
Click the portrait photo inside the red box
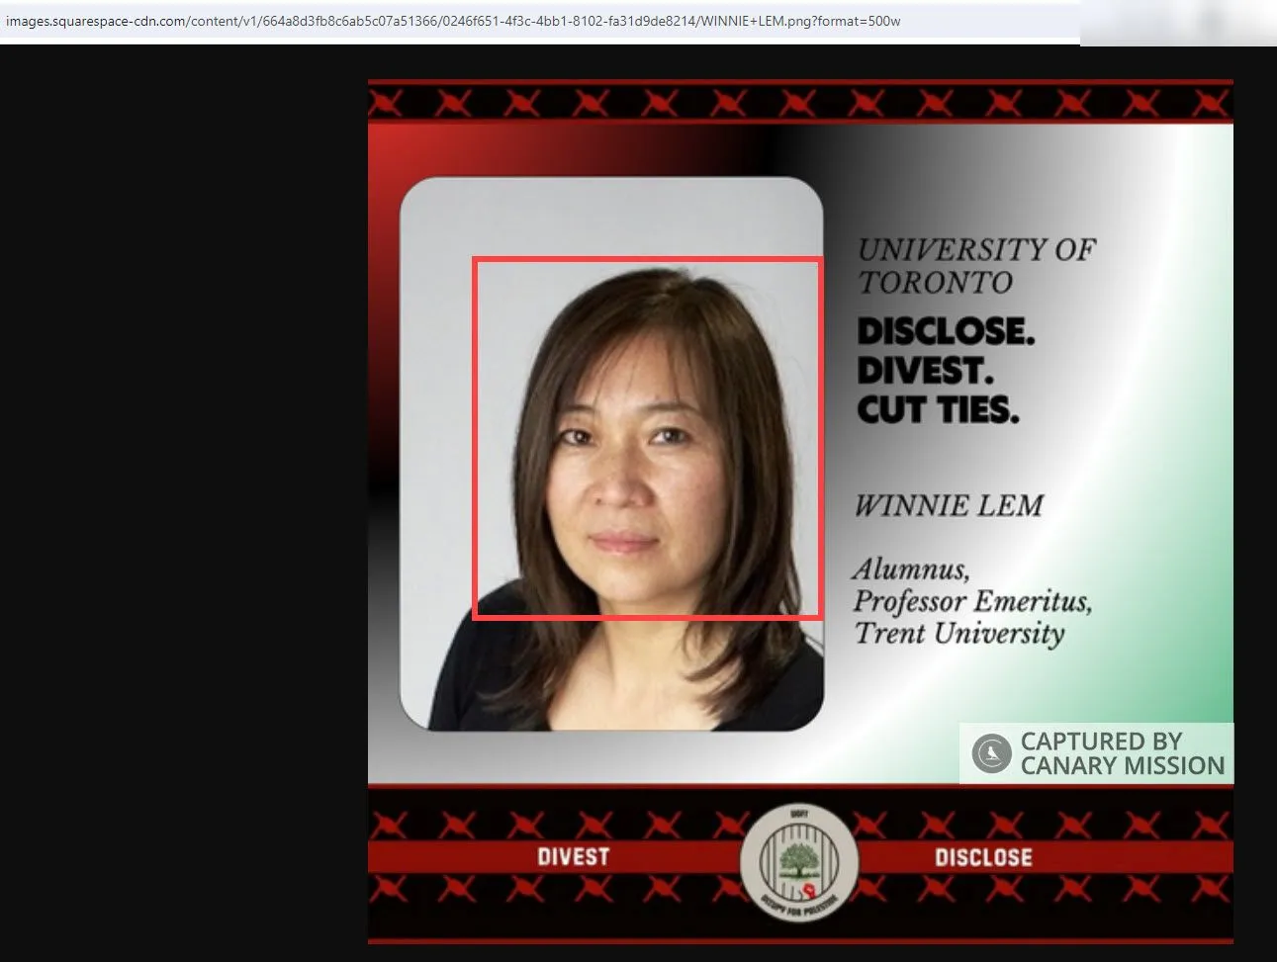pos(647,439)
